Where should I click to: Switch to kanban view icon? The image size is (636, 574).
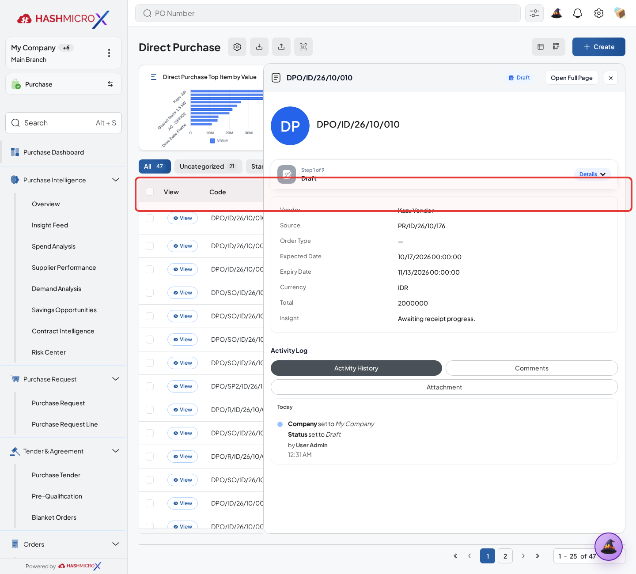(x=556, y=47)
